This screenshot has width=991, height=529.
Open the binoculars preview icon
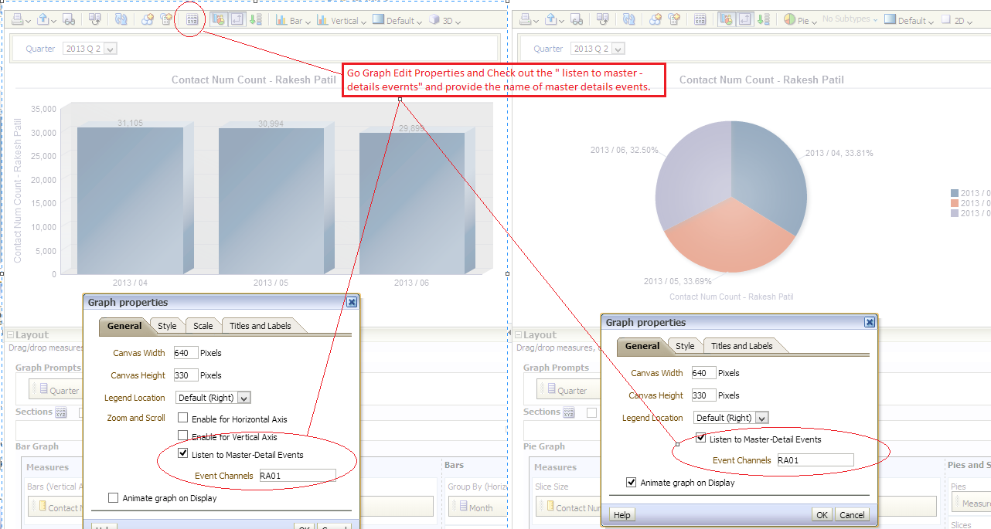[68, 19]
